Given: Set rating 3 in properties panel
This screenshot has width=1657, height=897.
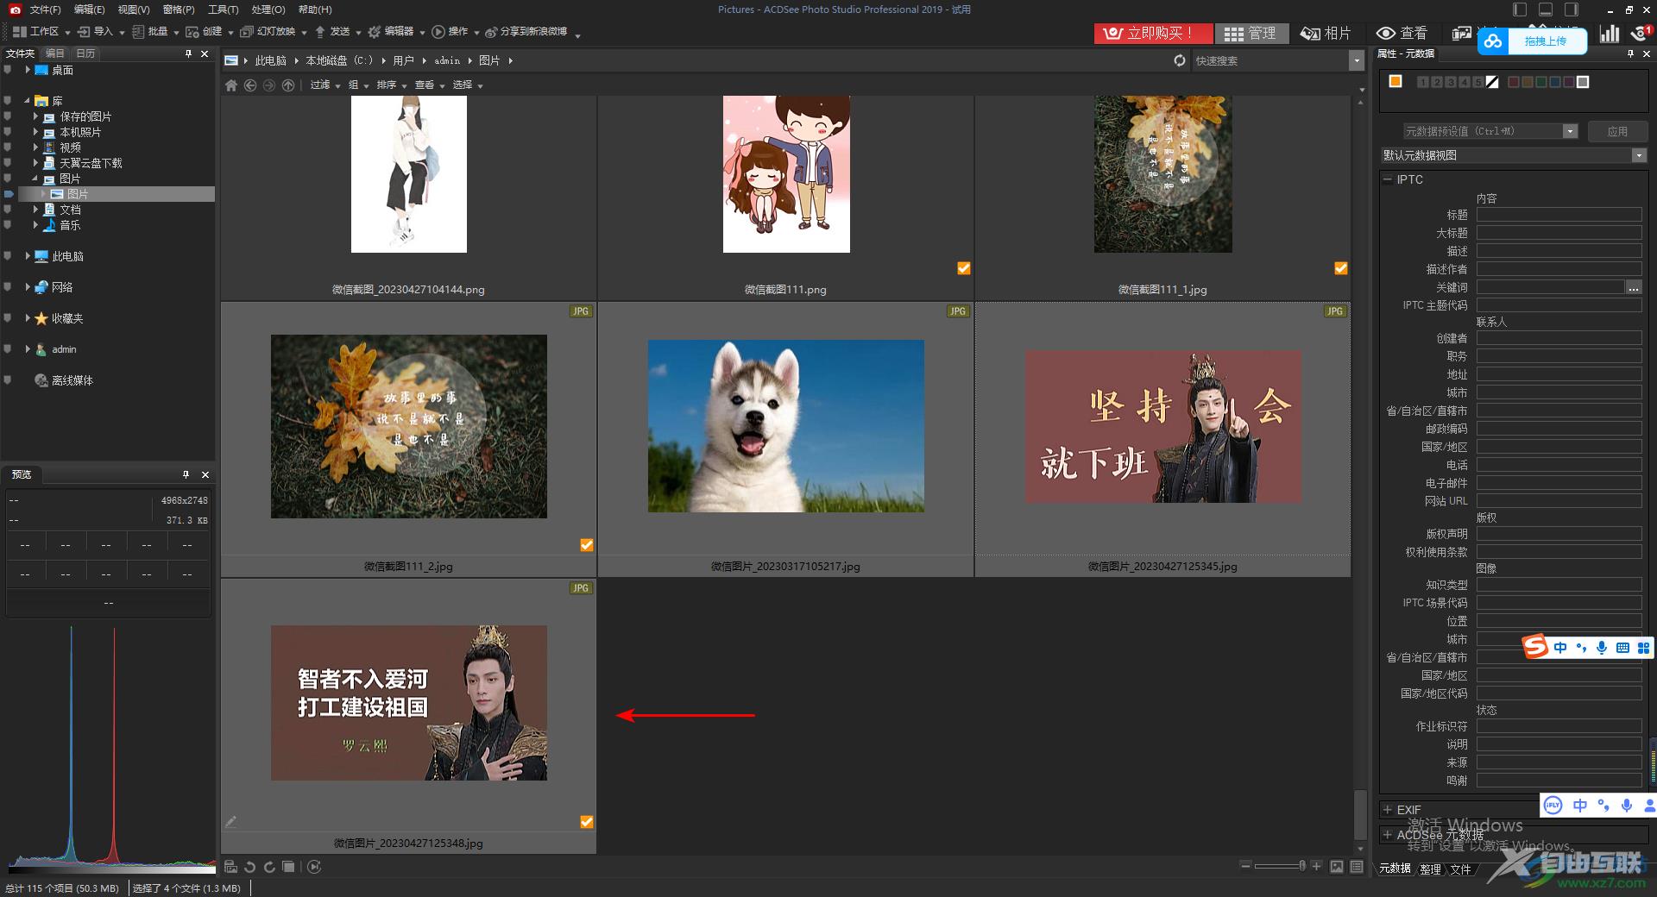Looking at the screenshot, I should pyautogui.click(x=1451, y=82).
